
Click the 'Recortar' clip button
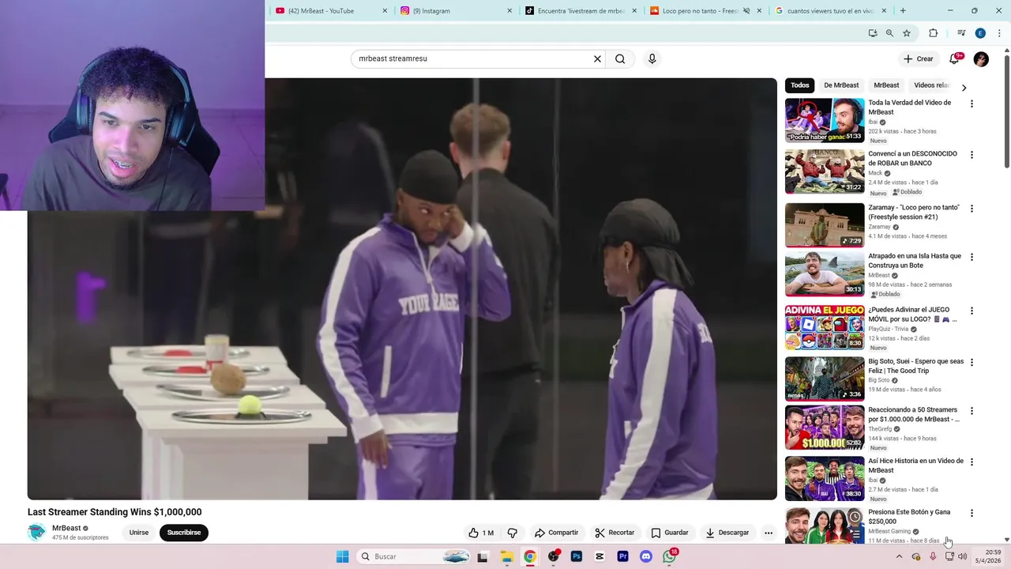tap(614, 533)
